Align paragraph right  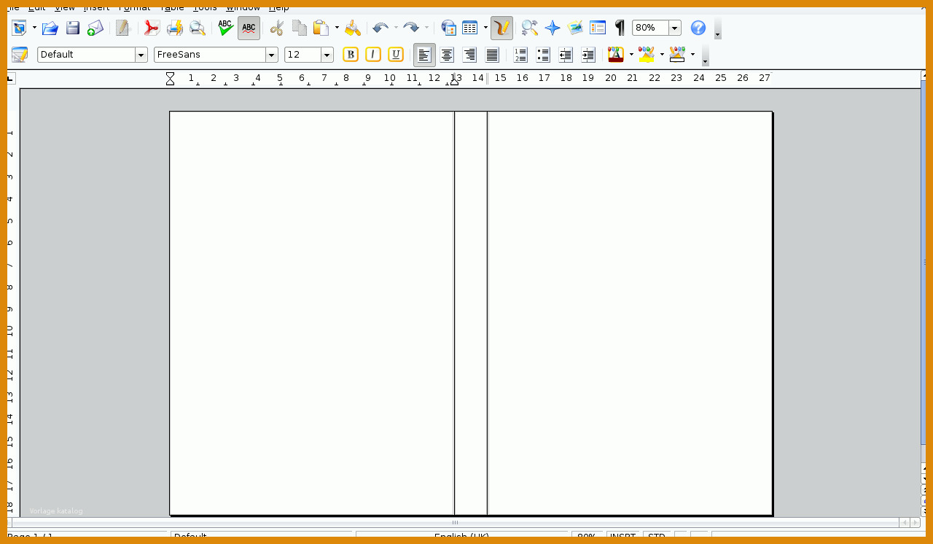pos(470,55)
